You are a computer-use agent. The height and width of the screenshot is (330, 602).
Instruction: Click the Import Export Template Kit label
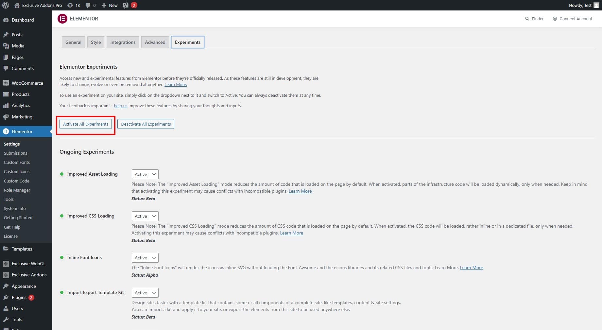click(95, 292)
